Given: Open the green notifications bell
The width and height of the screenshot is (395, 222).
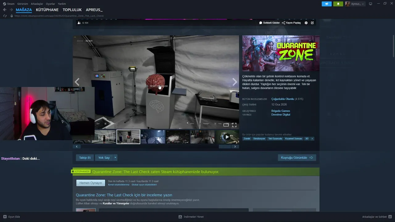Looking at the screenshot, I should 338,4.
